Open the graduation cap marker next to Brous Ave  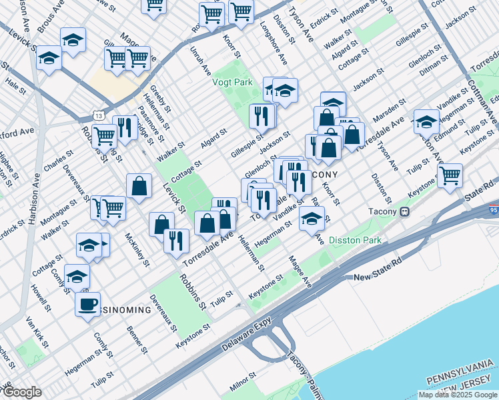click(73, 41)
